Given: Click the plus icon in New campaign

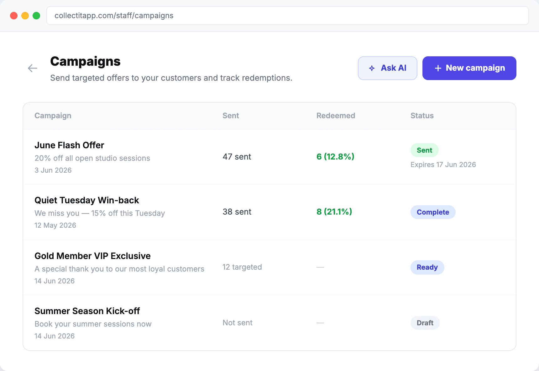Looking at the screenshot, I should tap(438, 68).
